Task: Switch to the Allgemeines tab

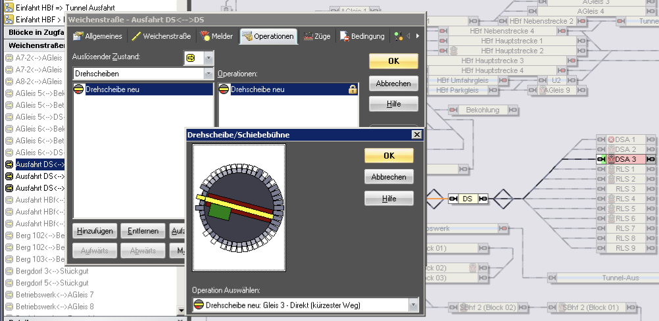Action: (100, 36)
